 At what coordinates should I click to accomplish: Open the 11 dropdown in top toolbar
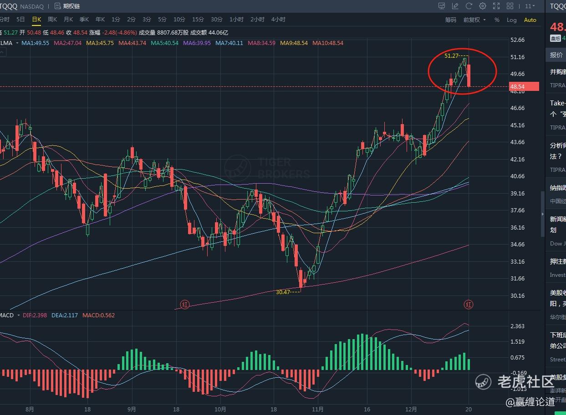pos(530,6)
